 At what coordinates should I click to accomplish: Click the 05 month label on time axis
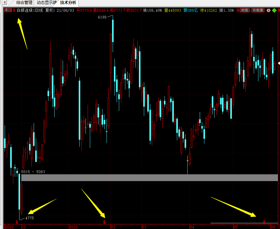[x=236, y=227]
